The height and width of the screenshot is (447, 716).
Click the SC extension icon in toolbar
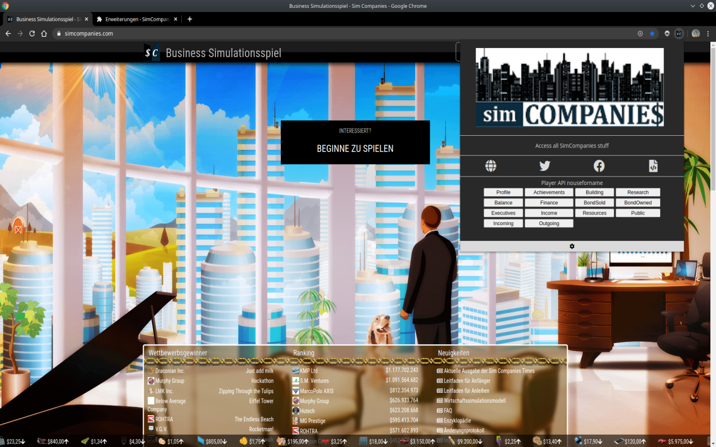(679, 34)
